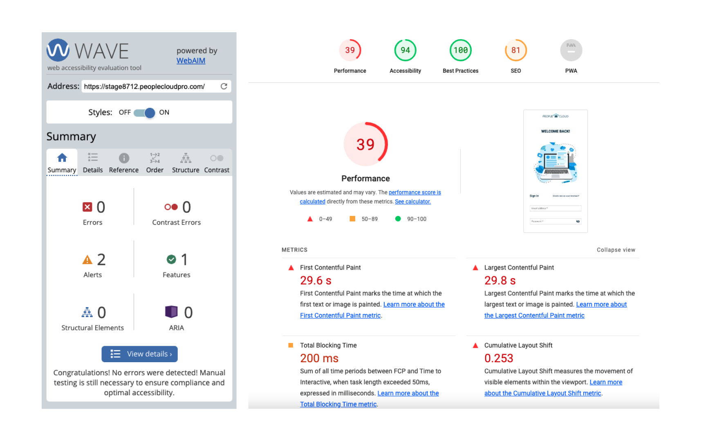701x441 pixels.
Task: Select the SEO 81 score gauge
Action: pyautogui.click(x=516, y=50)
